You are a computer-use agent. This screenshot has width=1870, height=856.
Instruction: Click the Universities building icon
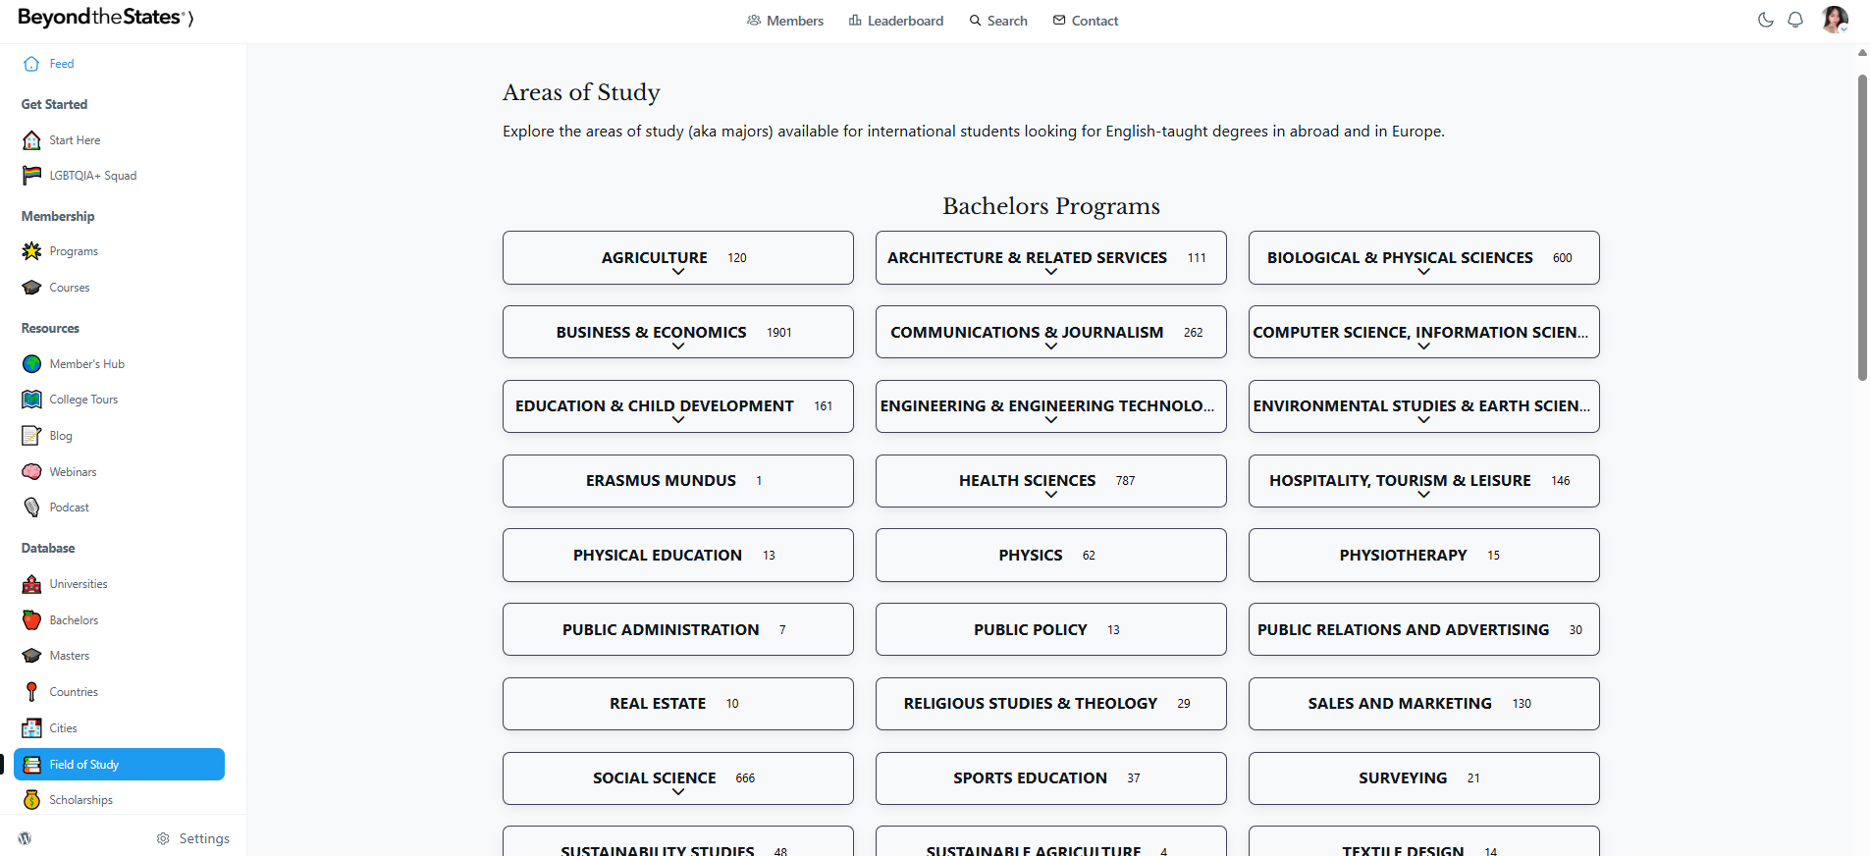click(31, 584)
